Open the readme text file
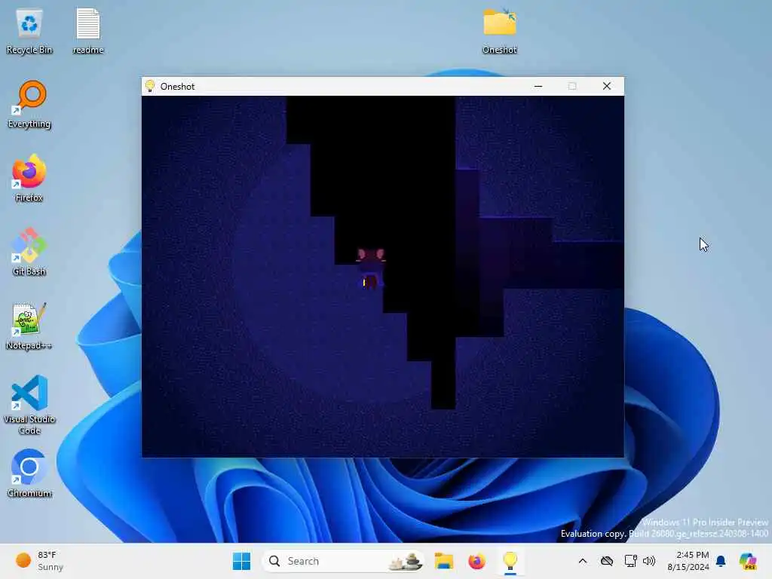Image resolution: width=772 pixels, height=579 pixels. (88, 32)
